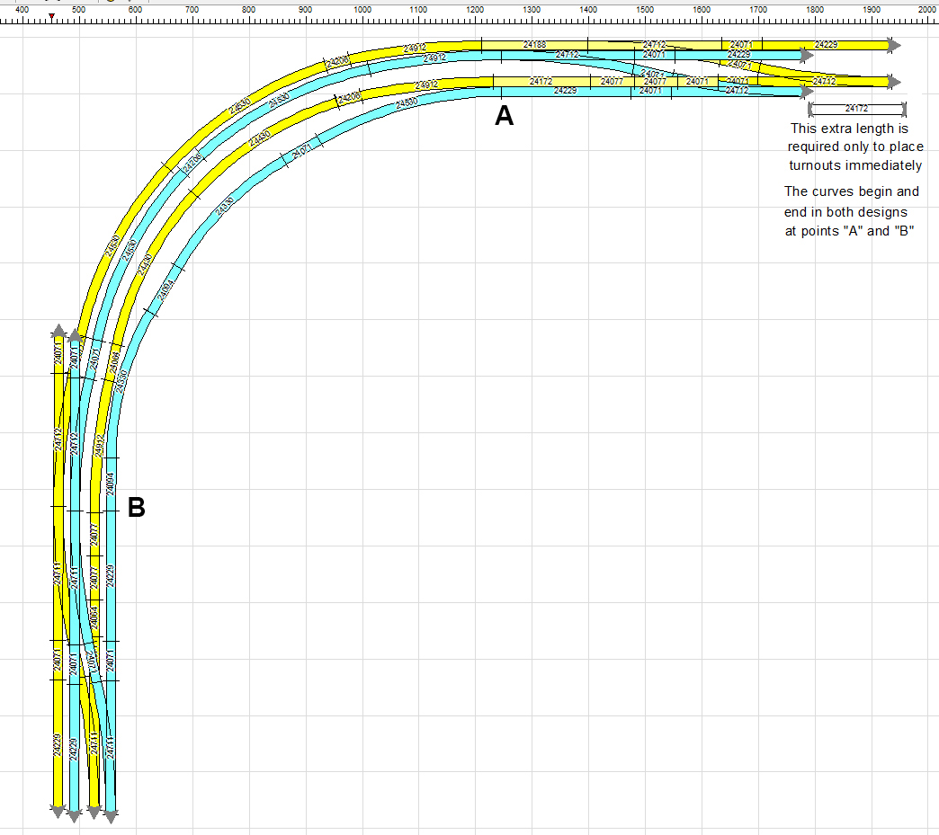
Task: Select the "This extra length is required" text note
Action: [854, 147]
